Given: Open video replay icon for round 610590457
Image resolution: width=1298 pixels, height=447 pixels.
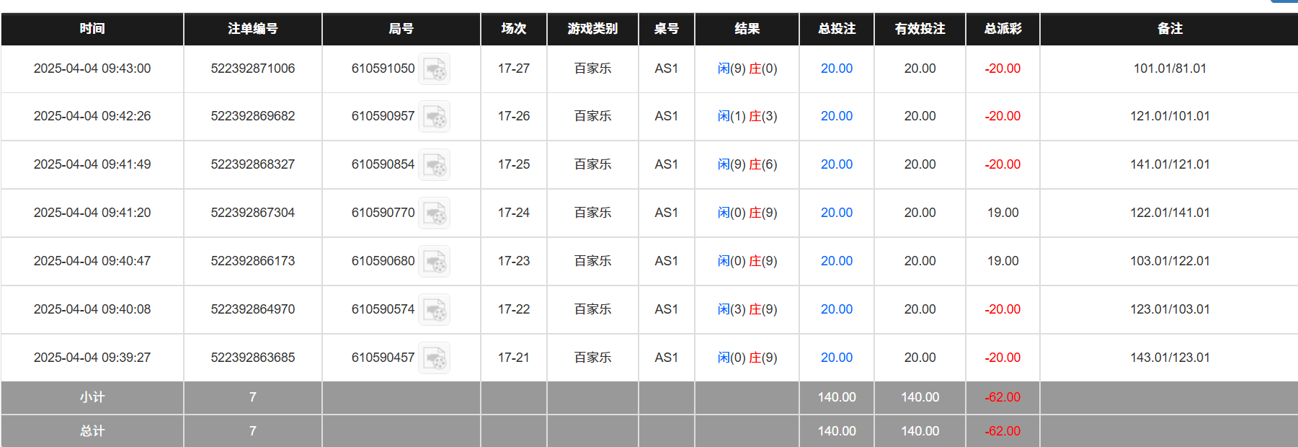Looking at the screenshot, I should [435, 358].
